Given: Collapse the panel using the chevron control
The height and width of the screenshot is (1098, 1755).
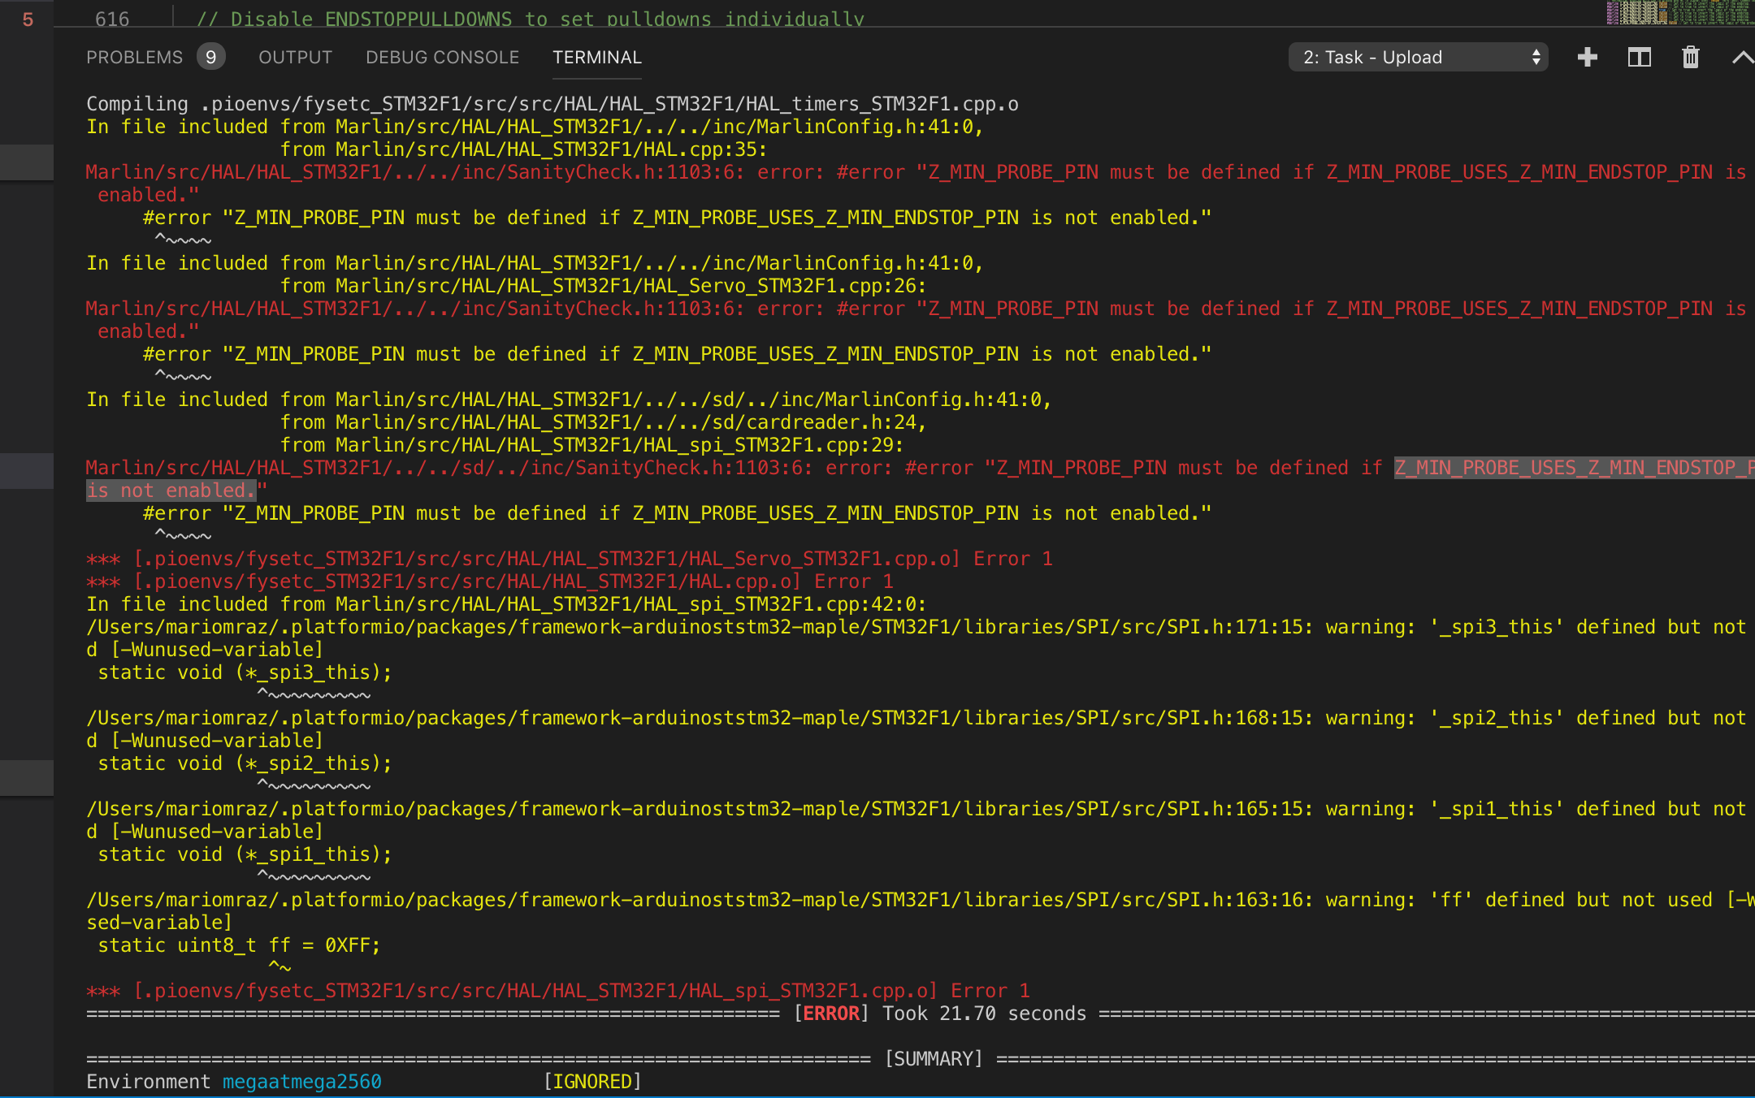Looking at the screenshot, I should coord(1740,57).
